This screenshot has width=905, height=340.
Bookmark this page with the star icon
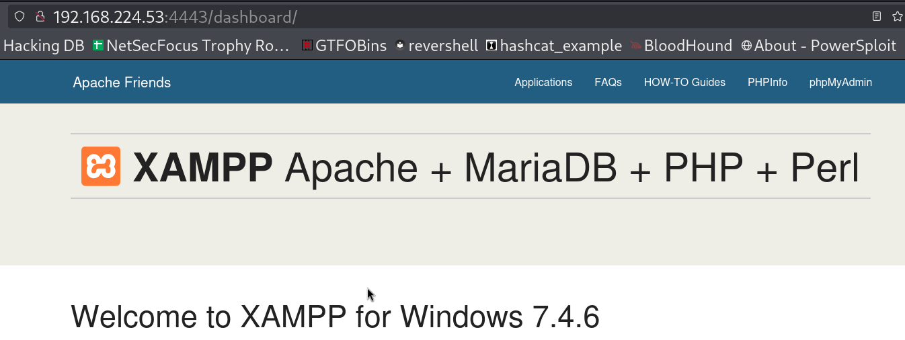tap(898, 16)
